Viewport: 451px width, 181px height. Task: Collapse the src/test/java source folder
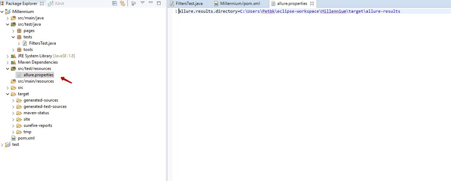click(8, 24)
